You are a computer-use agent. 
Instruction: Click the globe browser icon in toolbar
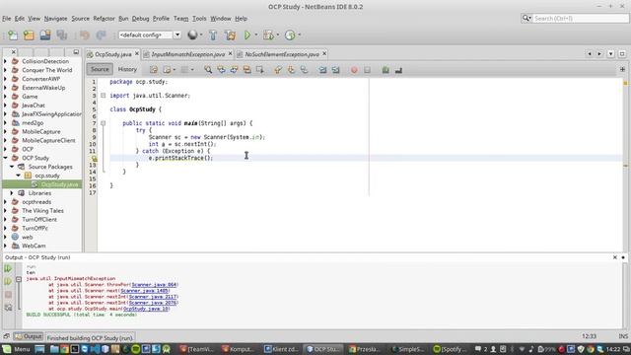point(192,35)
